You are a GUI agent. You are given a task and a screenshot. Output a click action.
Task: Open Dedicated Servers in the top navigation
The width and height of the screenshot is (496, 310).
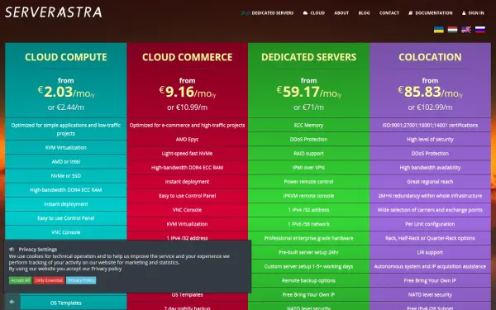[x=267, y=13]
